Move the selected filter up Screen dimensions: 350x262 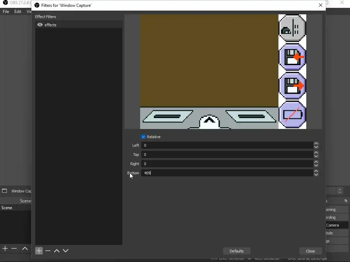point(57,251)
